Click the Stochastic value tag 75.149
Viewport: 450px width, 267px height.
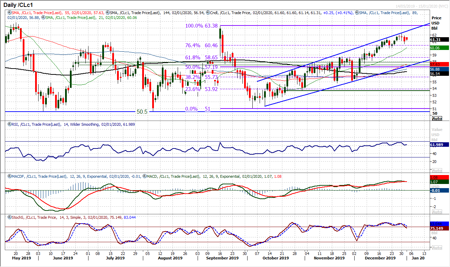click(x=440, y=228)
